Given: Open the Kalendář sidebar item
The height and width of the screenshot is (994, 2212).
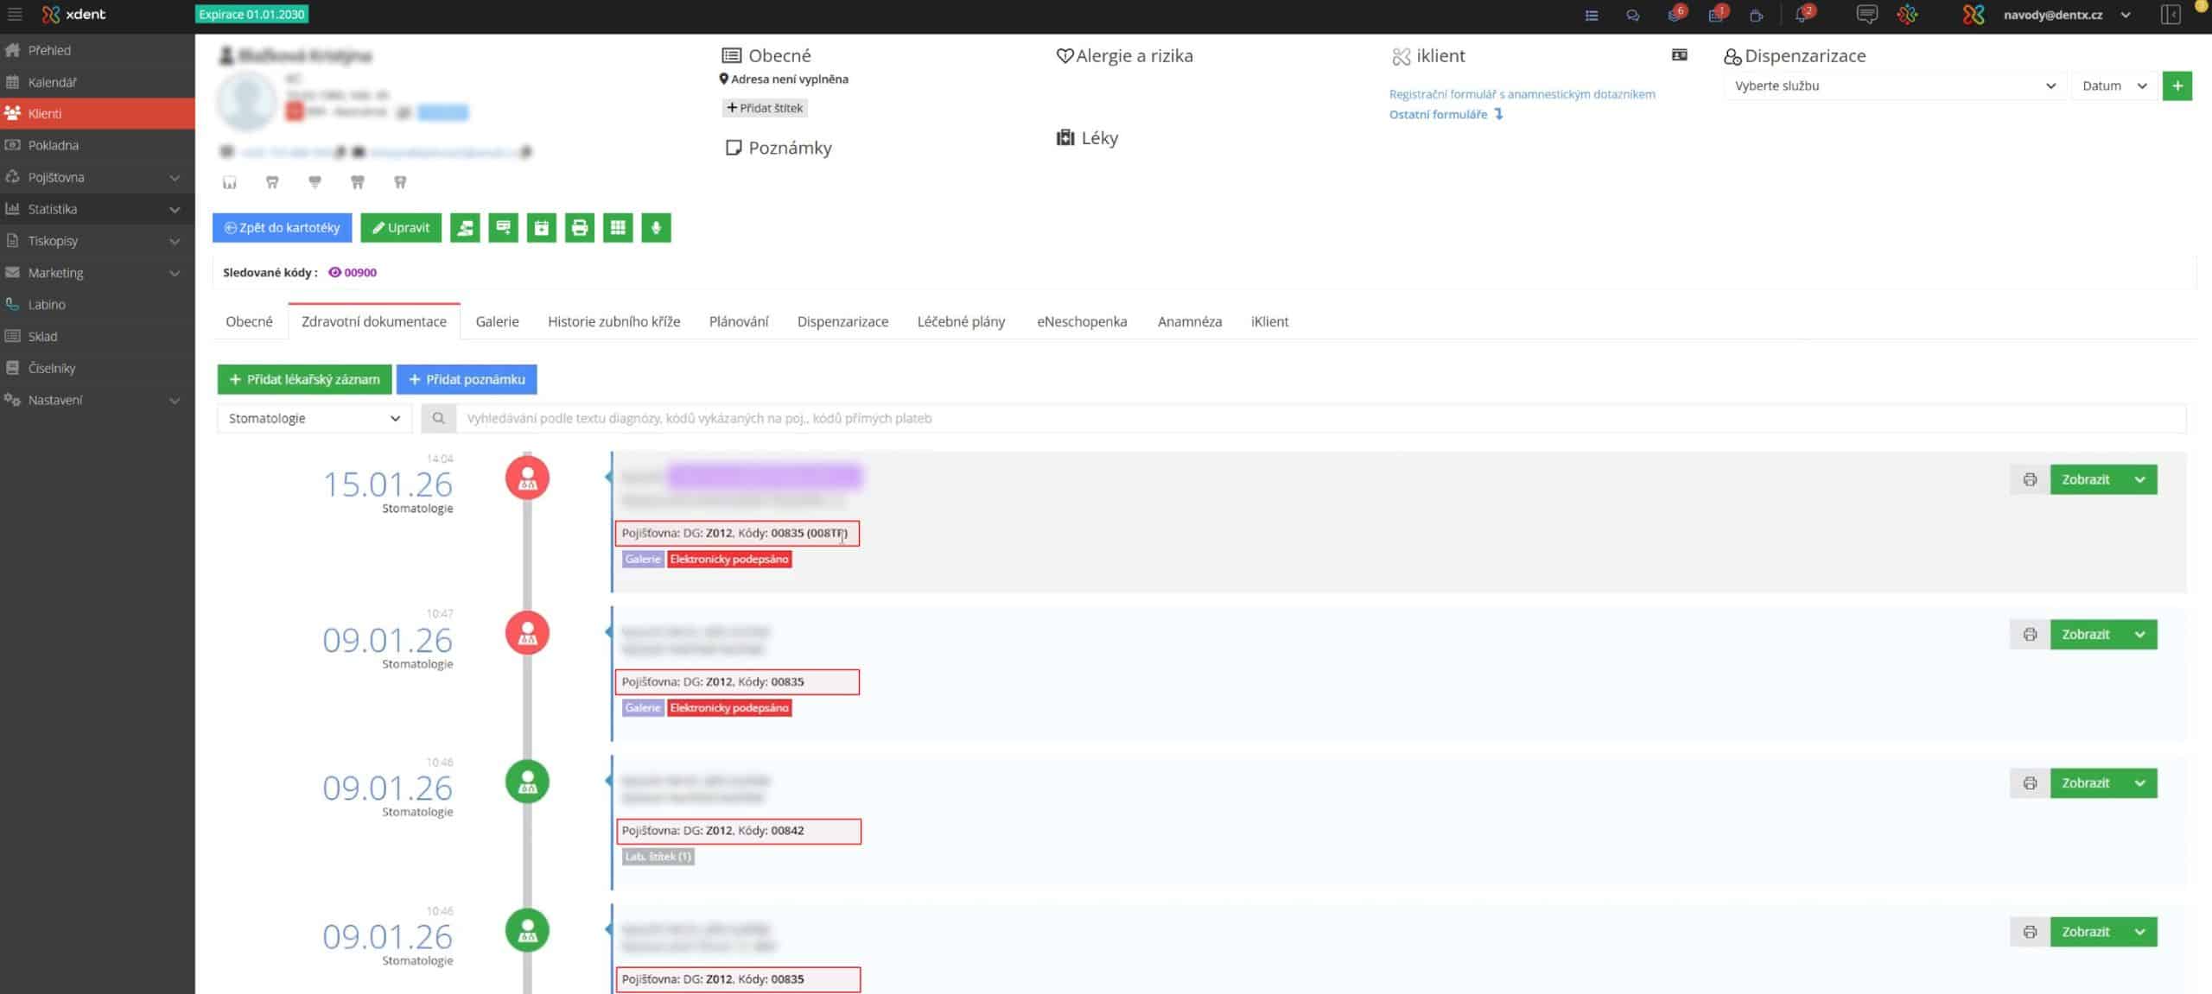Looking at the screenshot, I should (x=52, y=82).
